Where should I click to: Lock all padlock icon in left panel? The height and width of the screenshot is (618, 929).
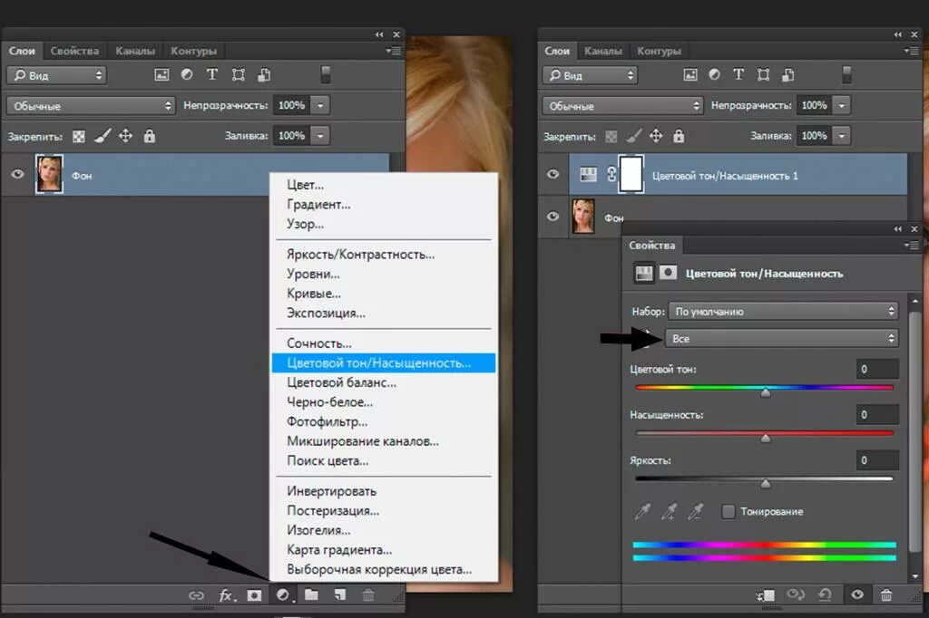click(150, 136)
